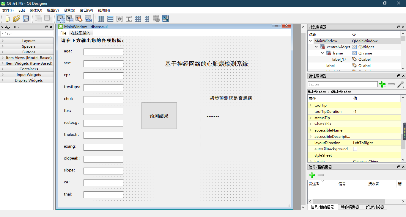Image resolution: width=406 pixels, height=217 pixels.
Task: Click the Break Layout toolbar icon
Action: point(156,19)
